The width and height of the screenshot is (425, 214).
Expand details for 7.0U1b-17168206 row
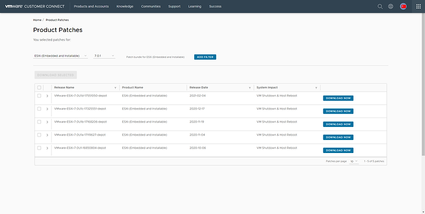[47, 122]
